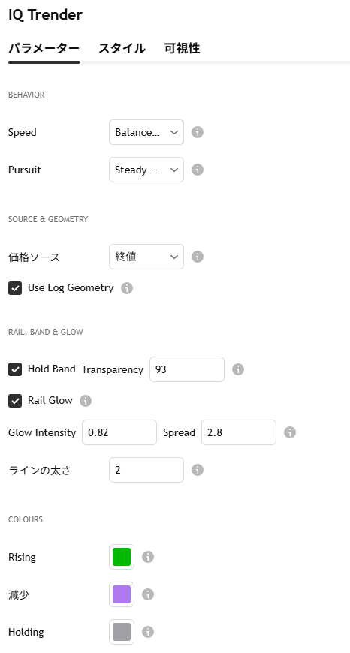Open the Speed dropdown
350x653 pixels.
(146, 132)
